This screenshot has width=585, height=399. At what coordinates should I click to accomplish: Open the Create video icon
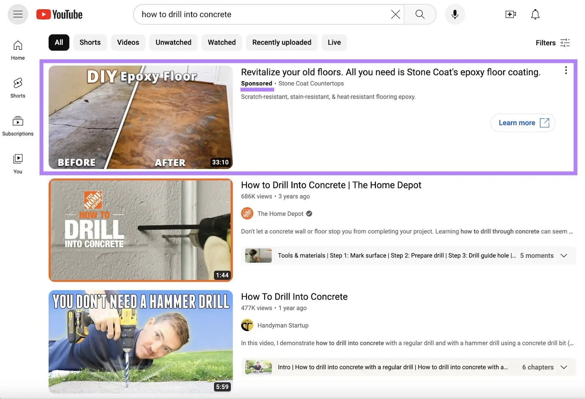pyautogui.click(x=510, y=14)
